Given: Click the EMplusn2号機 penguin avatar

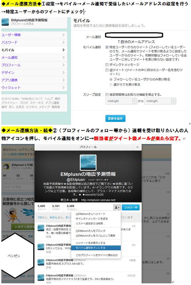Looking at the screenshot, I should pyautogui.click(x=6, y=166).
